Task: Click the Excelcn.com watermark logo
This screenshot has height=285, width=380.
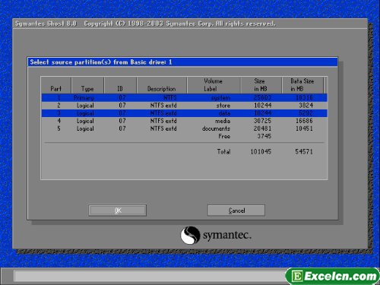Action: [333, 276]
